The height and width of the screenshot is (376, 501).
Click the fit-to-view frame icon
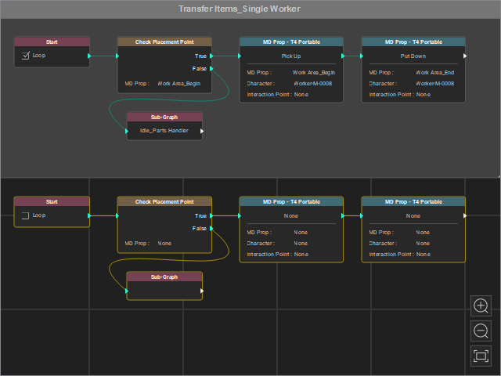click(481, 356)
